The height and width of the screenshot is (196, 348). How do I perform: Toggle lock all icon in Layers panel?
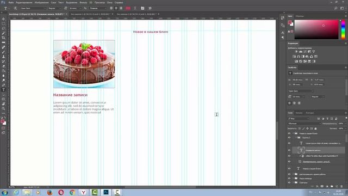[x=315, y=128]
